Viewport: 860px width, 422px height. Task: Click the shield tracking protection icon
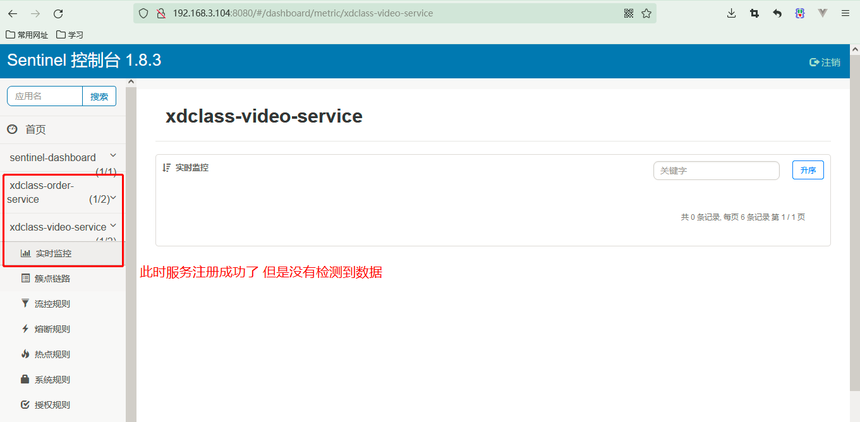click(x=143, y=13)
